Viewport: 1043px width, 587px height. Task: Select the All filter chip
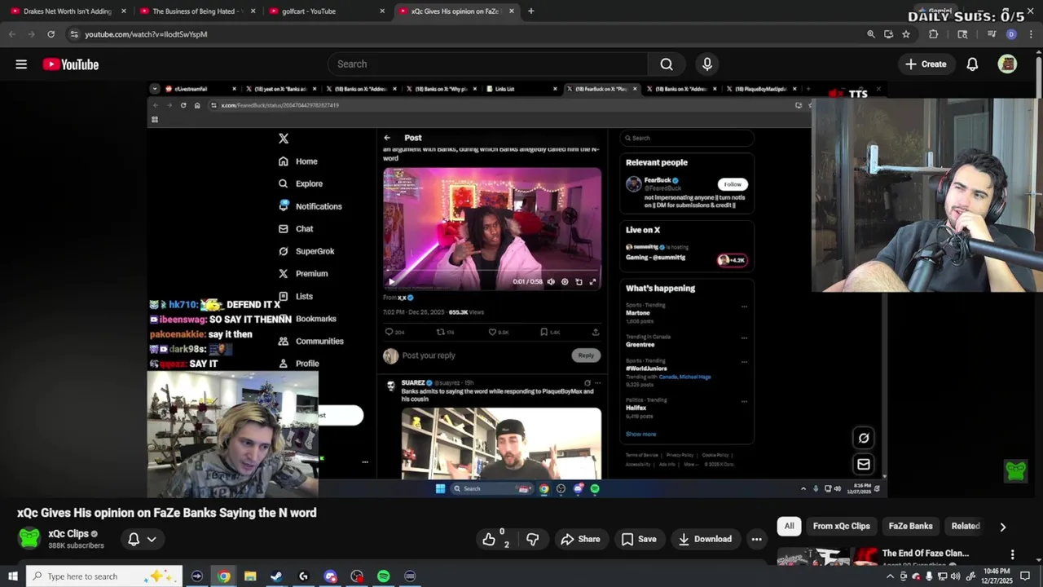point(789,526)
